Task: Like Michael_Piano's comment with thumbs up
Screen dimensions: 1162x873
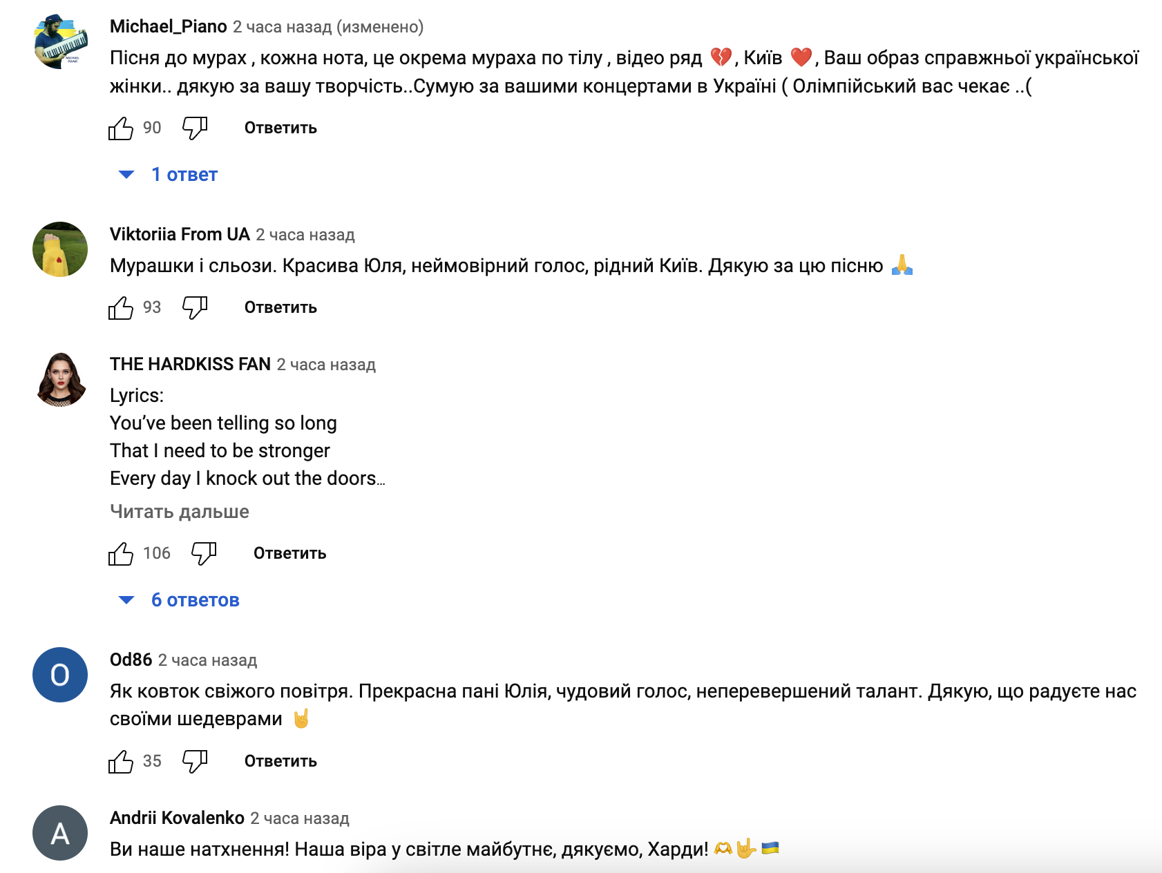Action: tap(121, 128)
